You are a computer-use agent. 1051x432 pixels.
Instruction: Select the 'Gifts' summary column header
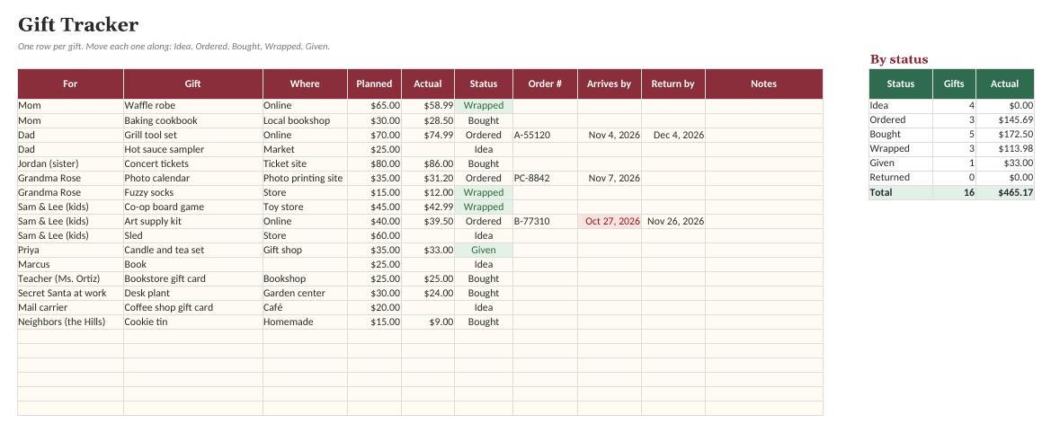point(954,84)
